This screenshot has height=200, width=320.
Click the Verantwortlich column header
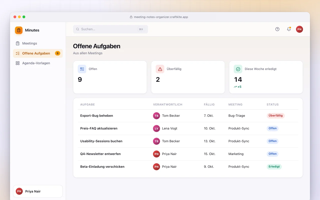[x=168, y=104]
